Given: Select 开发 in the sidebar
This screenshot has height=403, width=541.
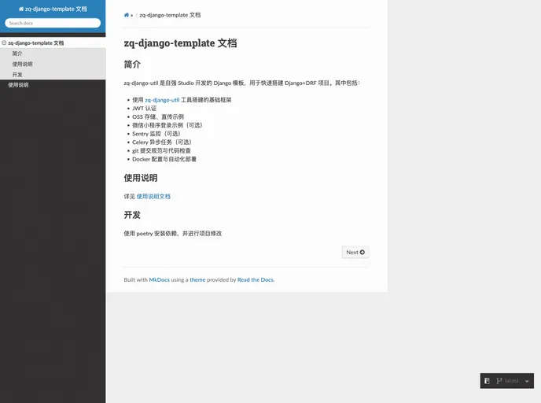Looking at the screenshot, I should [17, 75].
